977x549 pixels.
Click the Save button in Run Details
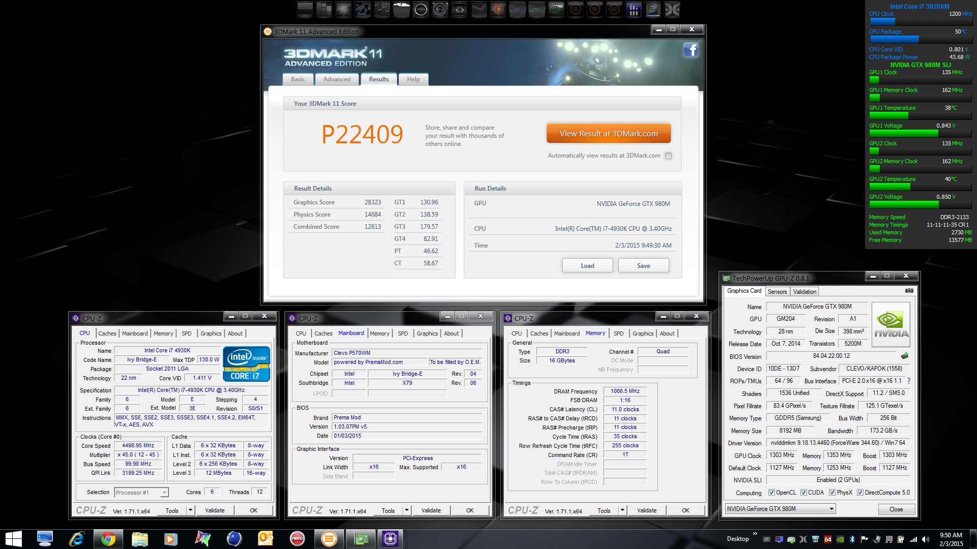coord(643,266)
